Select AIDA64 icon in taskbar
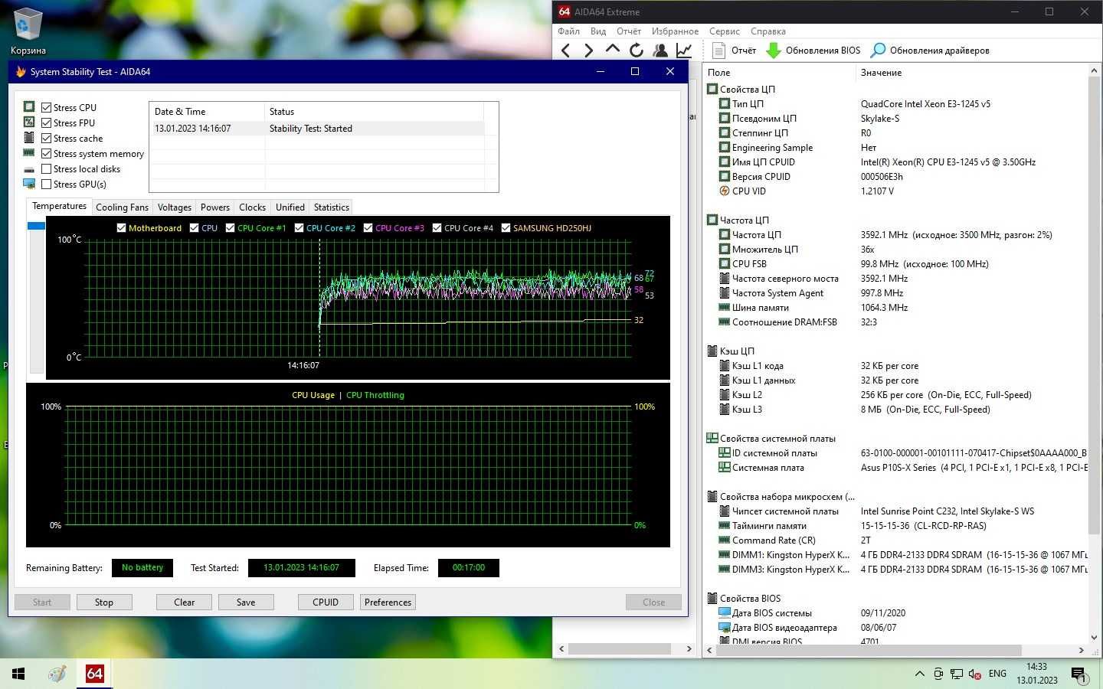Screen dimensions: 1103x689 (x=94, y=674)
